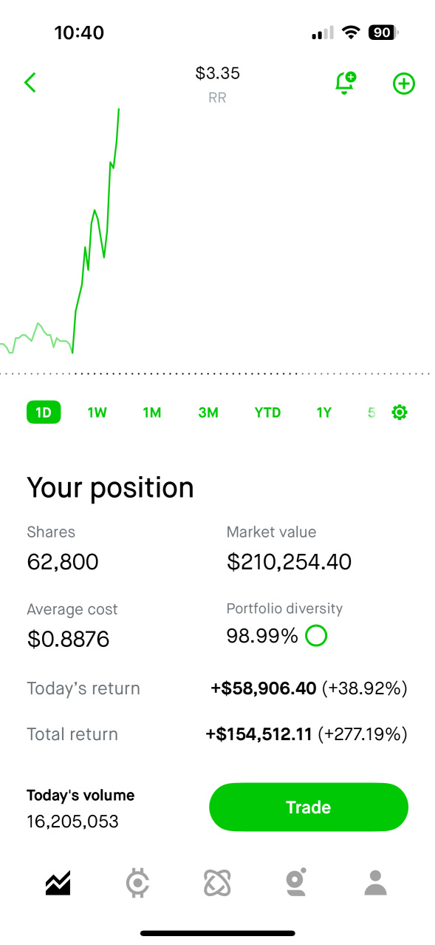Tap the portfolio diversity circle indicator
The width and height of the screenshot is (435, 945).
316,635
